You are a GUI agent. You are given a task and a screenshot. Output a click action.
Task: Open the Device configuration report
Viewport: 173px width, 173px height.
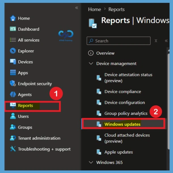tap(125, 102)
